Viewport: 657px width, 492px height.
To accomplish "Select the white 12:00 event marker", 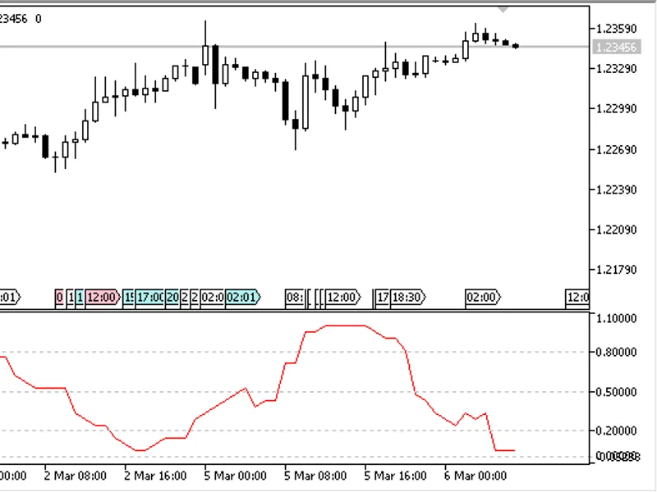I will tap(343, 298).
